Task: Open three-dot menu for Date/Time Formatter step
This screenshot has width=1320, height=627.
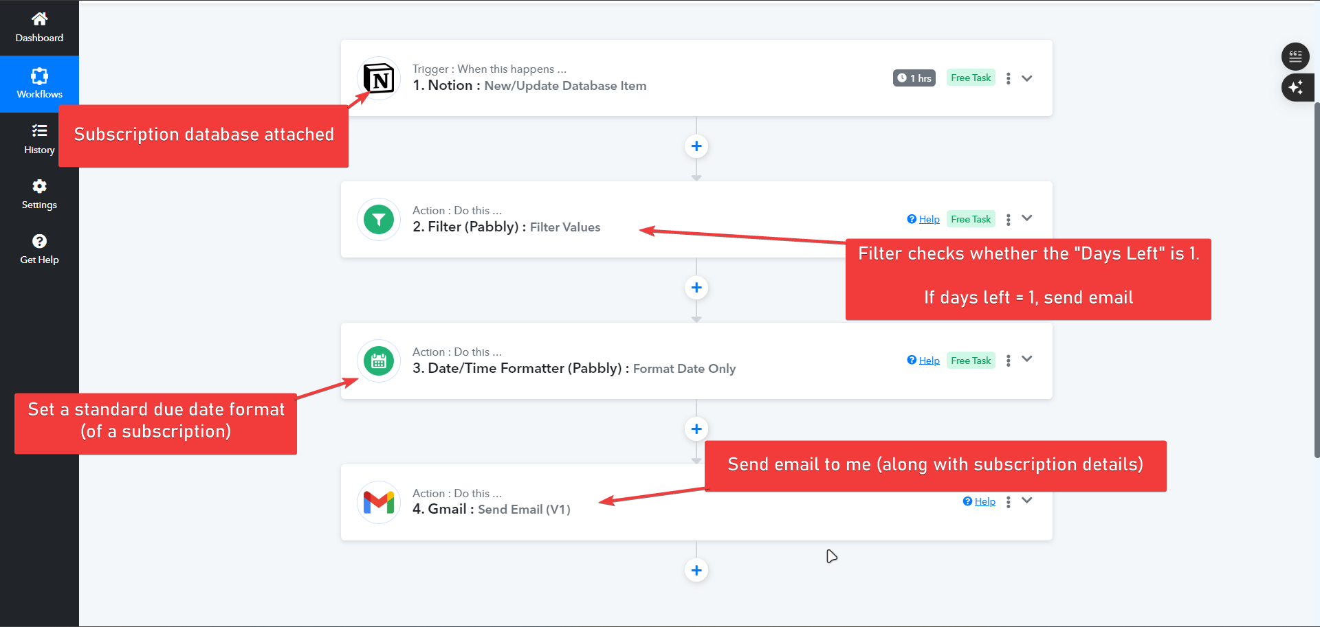Action: 1009,361
